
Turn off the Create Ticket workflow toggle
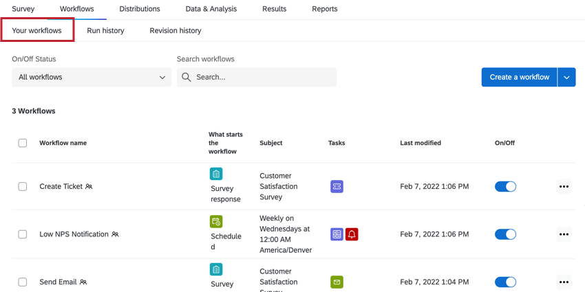click(x=505, y=186)
